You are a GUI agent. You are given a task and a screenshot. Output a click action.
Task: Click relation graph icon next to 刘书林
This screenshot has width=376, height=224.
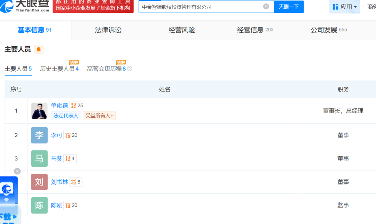tap(74, 182)
